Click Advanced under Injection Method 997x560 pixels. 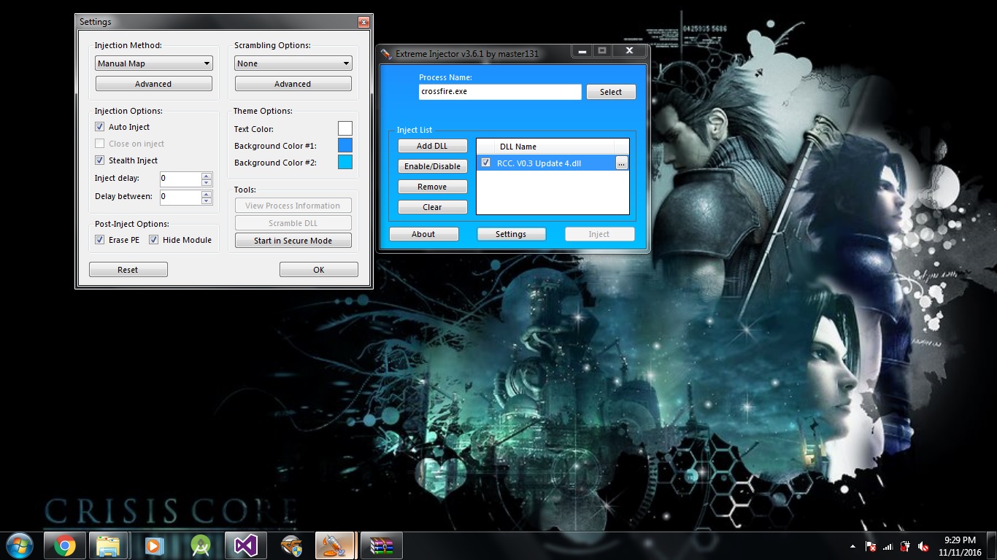pyautogui.click(x=154, y=84)
